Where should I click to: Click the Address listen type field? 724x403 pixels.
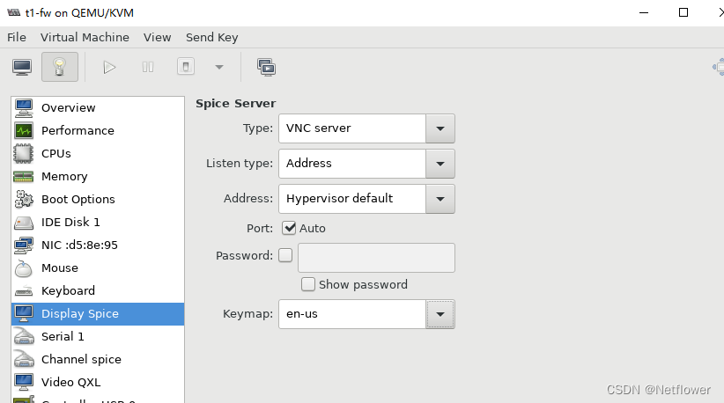pyautogui.click(x=352, y=164)
